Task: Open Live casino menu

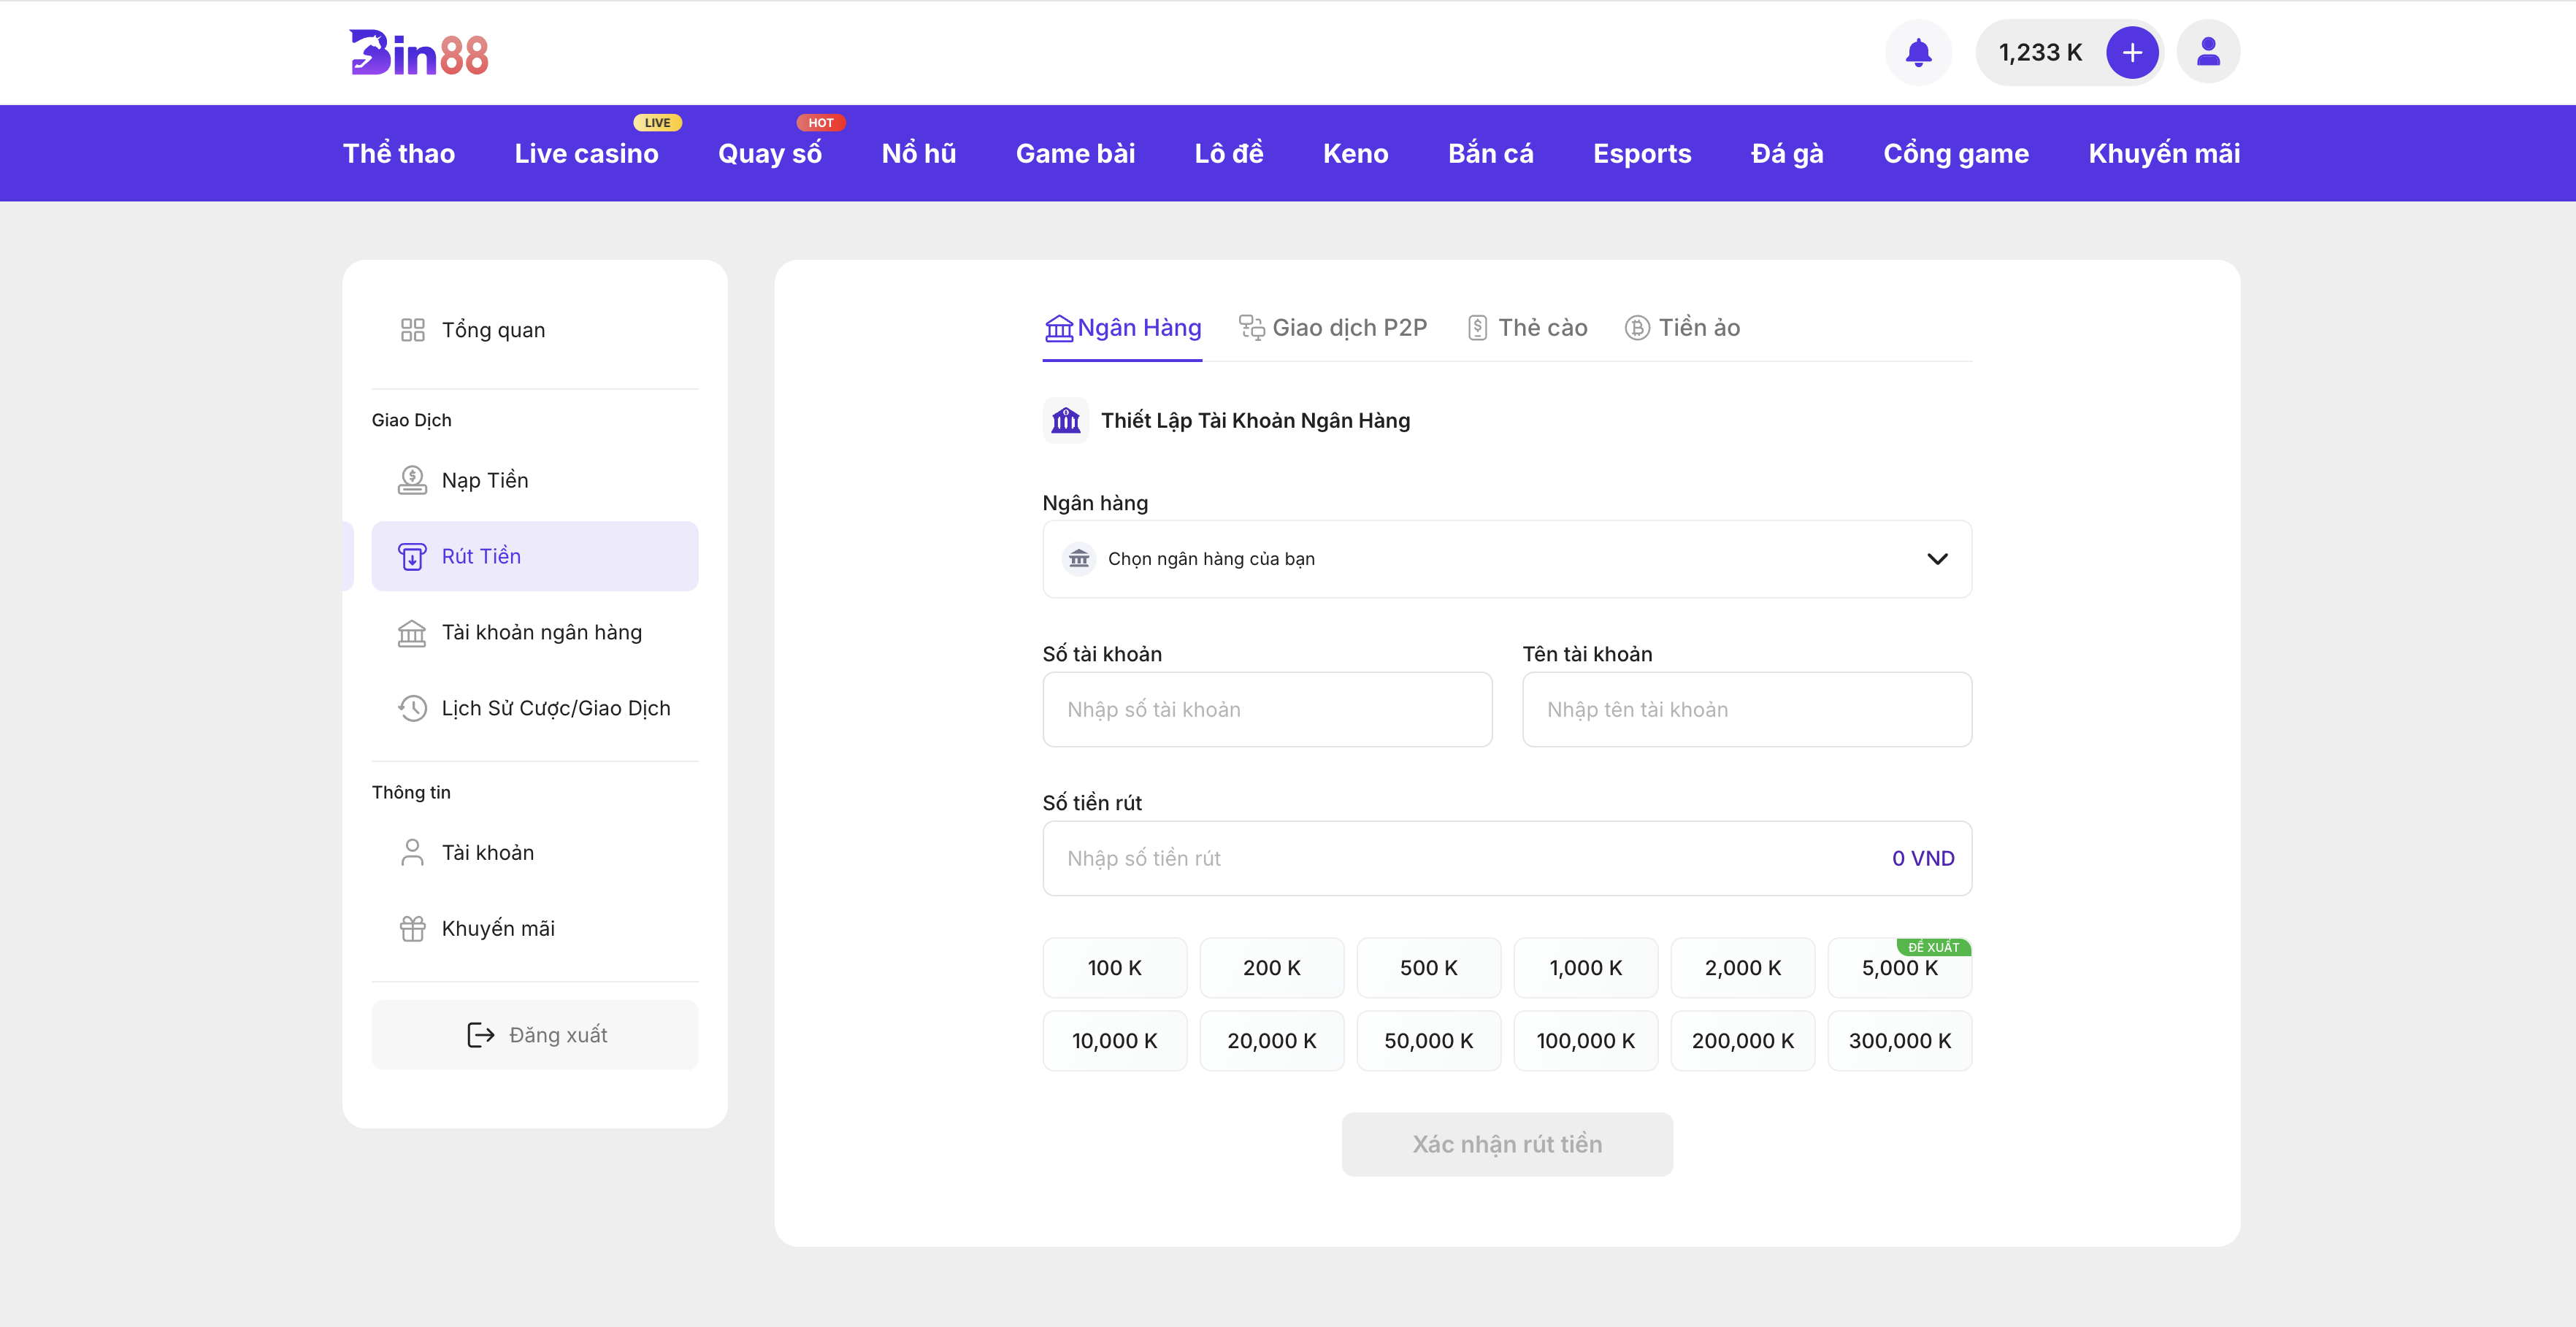Action: point(586,153)
